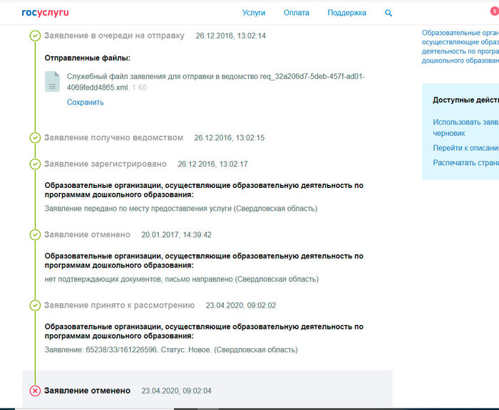
Task: Expand the 'Заявление отменено' 20.01.2017 status
Action: (x=87, y=234)
